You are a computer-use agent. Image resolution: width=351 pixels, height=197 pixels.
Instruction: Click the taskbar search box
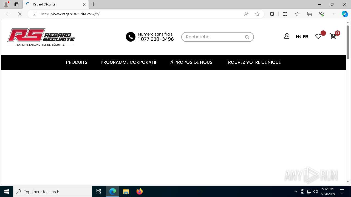(53, 192)
